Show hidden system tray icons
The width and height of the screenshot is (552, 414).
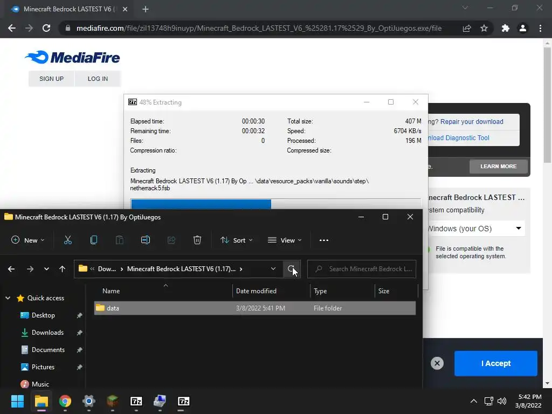(x=474, y=401)
